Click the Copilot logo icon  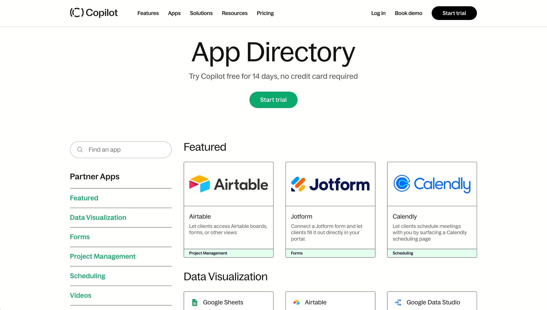coord(77,13)
